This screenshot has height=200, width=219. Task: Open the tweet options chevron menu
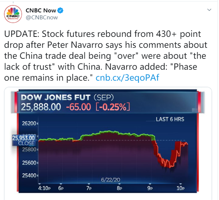[209, 10]
